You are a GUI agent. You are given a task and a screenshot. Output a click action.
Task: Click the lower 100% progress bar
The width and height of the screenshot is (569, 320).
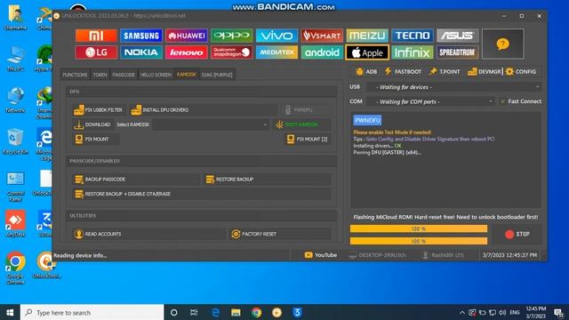click(419, 241)
